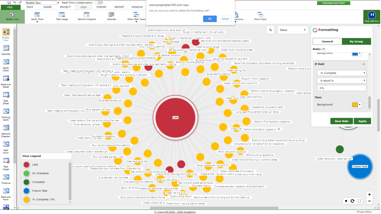Select Task Sheet in the left sidebar
Image resolution: width=381 pixels, height=214 pixels.
pyautogui.click(x=6, y=98)
